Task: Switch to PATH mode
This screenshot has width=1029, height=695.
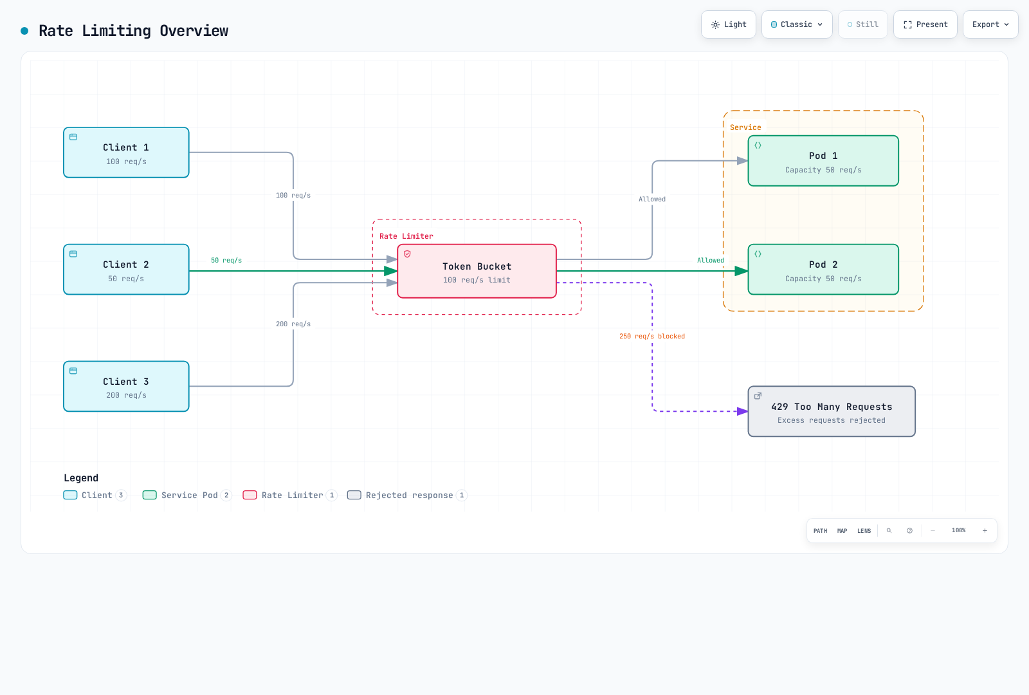Action: (821, 531)
